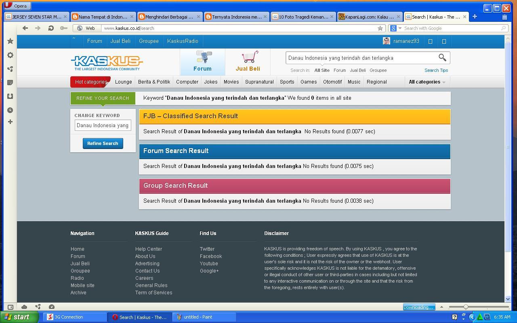Reload the page with the refresh icon
Viewport: 517px width, 323px height.
pyautogui.click(x=50, y=28)
